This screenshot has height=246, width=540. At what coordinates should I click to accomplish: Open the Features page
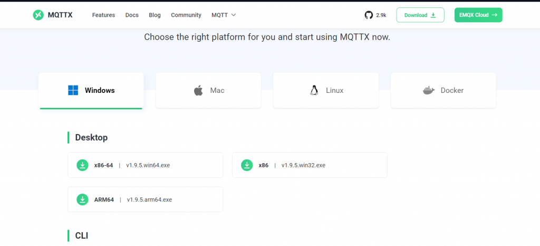(104, 15)
